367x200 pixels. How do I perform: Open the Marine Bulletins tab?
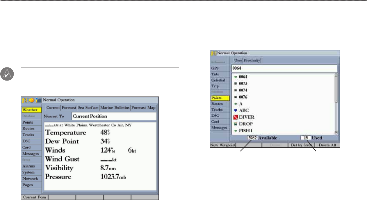[115, 108]
